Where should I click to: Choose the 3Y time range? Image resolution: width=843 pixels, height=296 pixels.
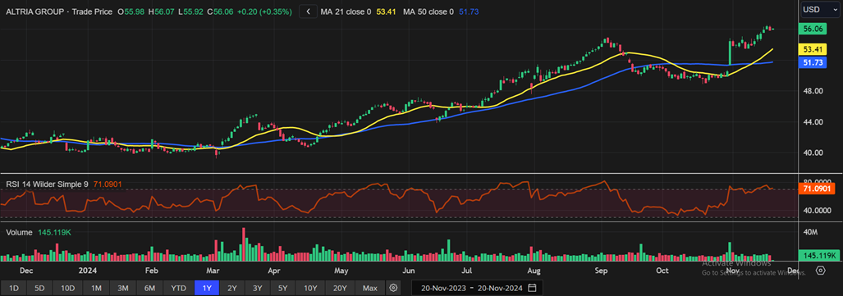[x=258, y=288]
